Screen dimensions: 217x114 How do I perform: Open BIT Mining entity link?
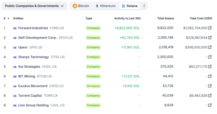click(27, 76)
